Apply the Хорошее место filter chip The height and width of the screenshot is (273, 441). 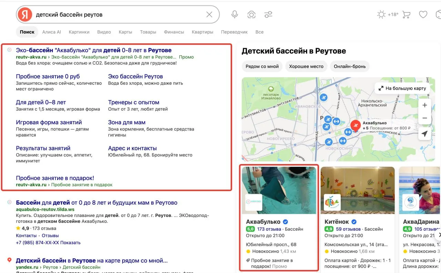(306, 66)
